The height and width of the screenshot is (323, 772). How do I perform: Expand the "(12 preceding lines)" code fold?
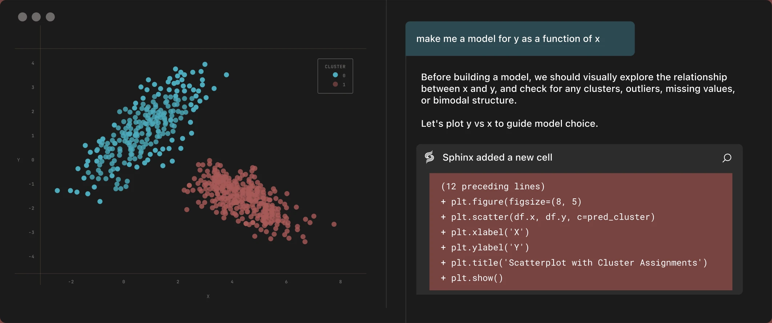click(x=492, y=186)
